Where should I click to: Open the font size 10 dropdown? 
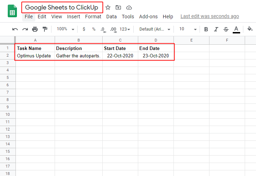[188, 29]
